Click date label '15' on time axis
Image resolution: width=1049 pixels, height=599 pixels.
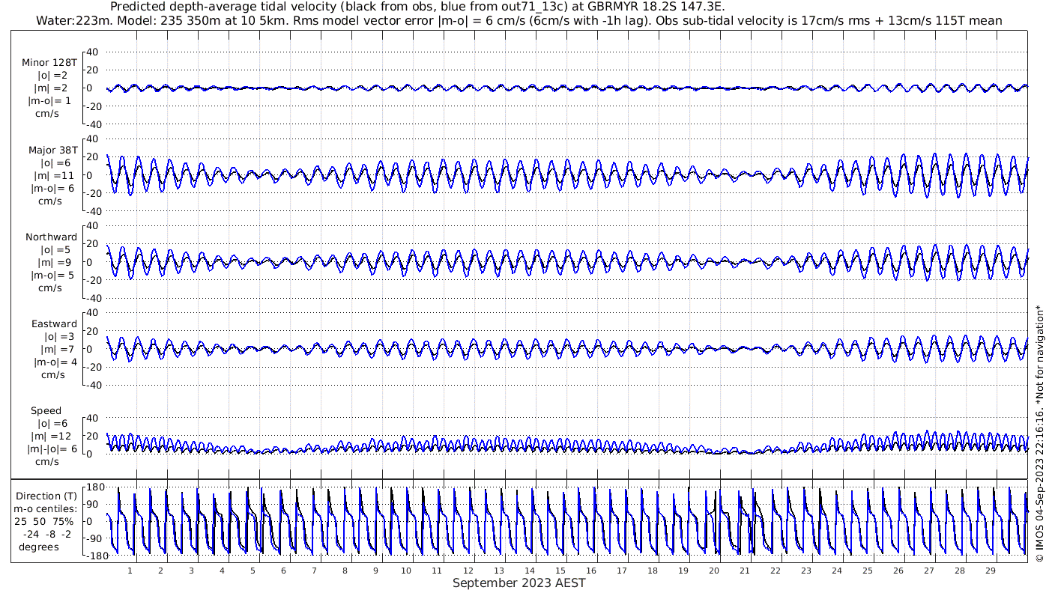coord(560,571)
